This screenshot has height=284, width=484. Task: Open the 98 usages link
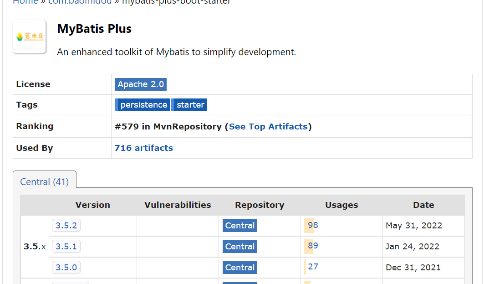point(313,225)
